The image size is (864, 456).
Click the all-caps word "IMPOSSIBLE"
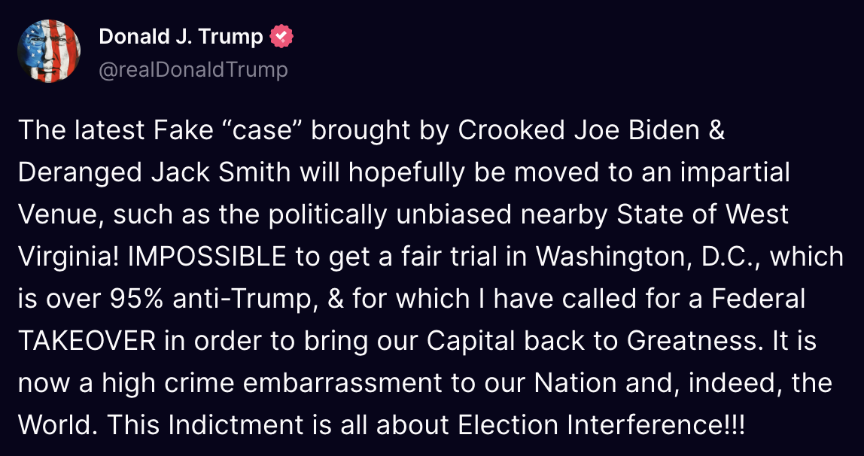tap(207, 257)
